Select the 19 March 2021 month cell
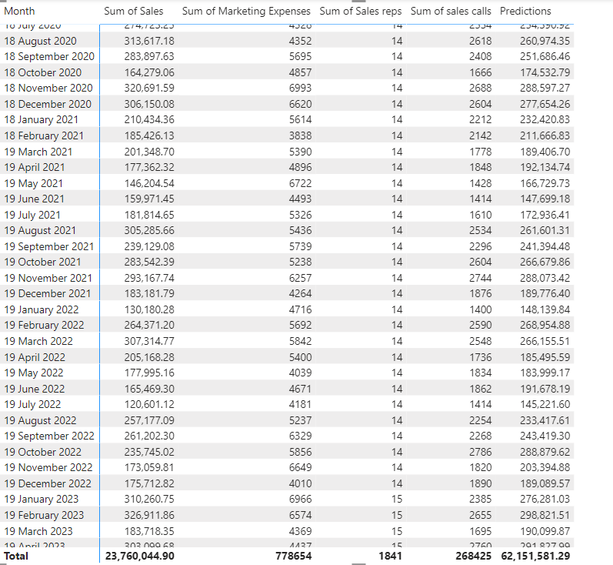 tap(38, 152)
